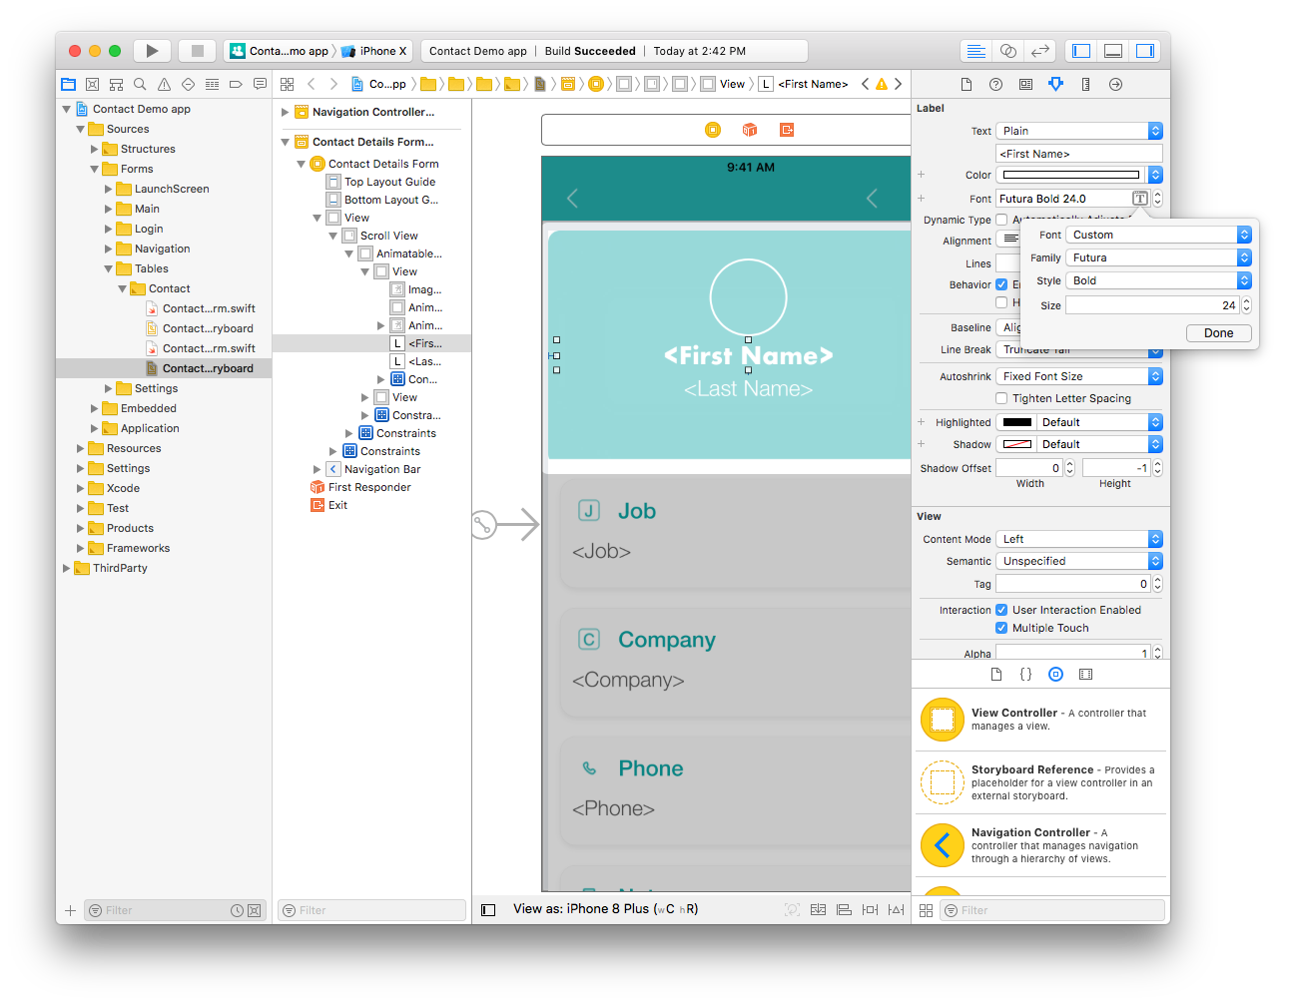1289x1004 pixels.
Task: Select Top Layout Guide in outline
Action: click(389, 182)
